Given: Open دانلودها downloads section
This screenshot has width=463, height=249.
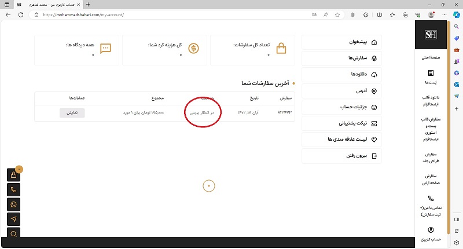Looking at the screenshot, I should pyautogui.click(x=342, y=75).
